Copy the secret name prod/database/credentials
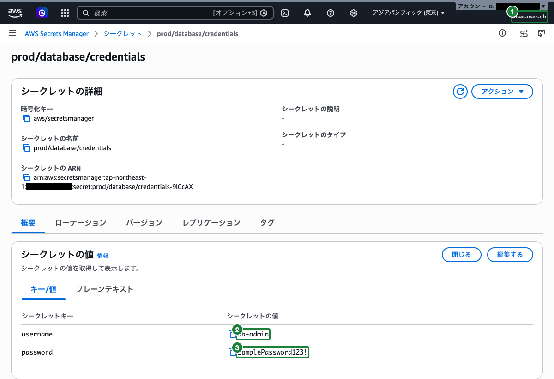 coord(26,148)
